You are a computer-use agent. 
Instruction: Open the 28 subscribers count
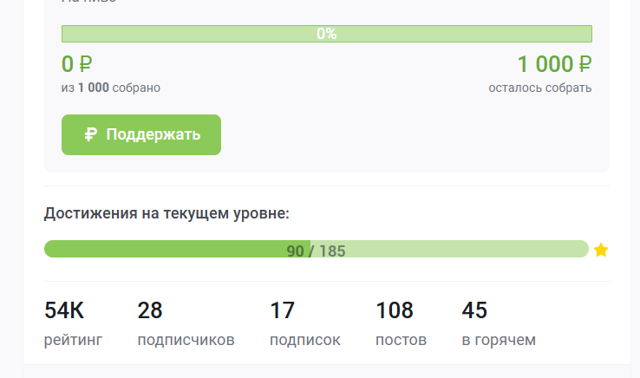(150, 310)
